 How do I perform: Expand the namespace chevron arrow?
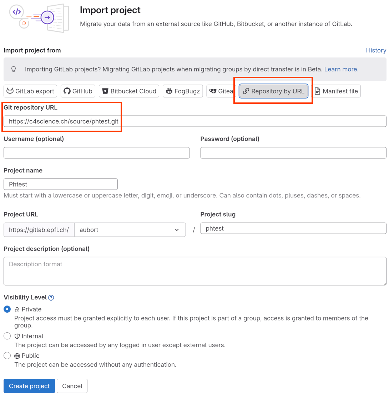177,230
